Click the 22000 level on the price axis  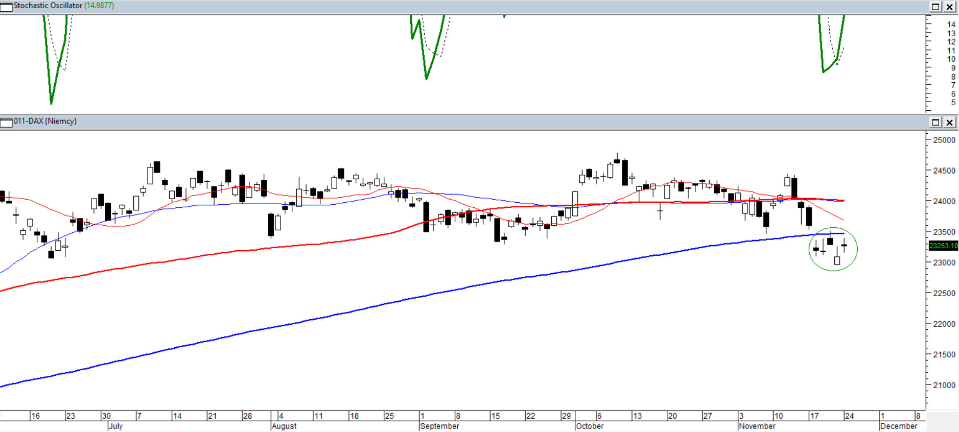pyautogui.click(x=944, y=324)
